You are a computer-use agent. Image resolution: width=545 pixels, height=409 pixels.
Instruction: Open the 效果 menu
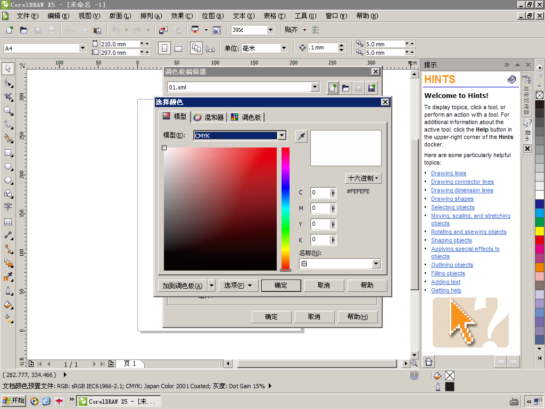(182, 16)
